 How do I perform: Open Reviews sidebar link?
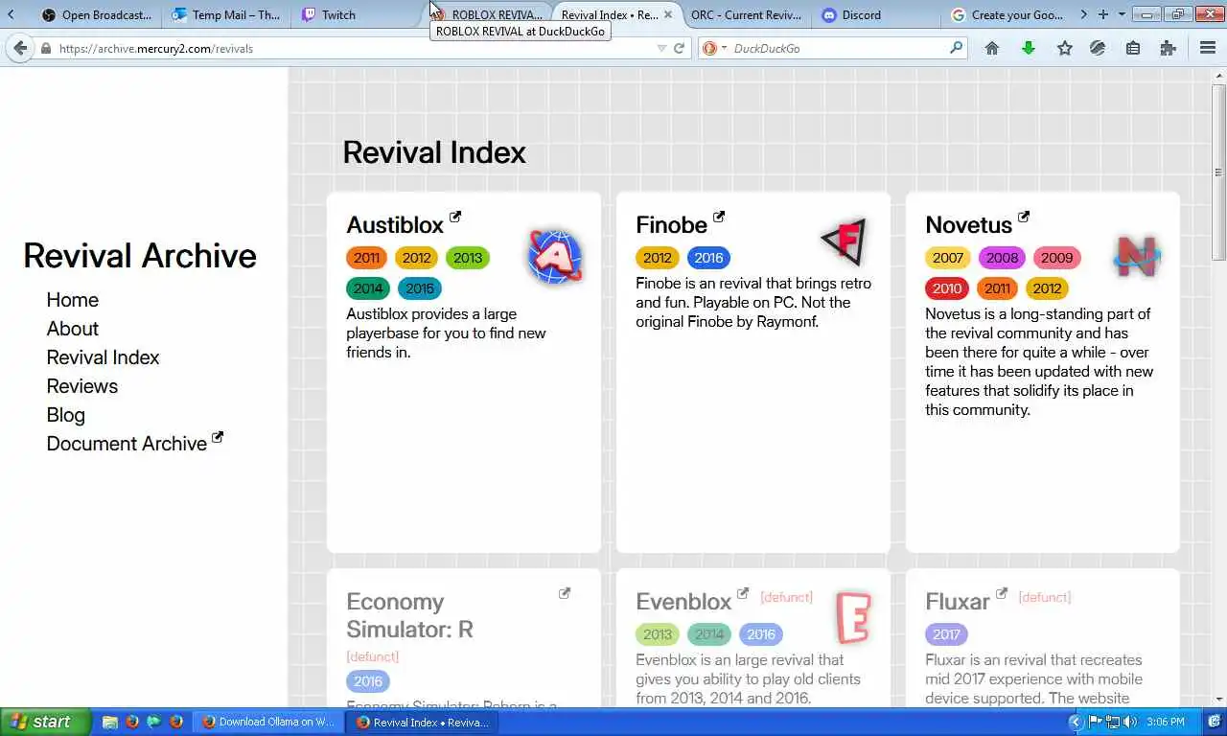pos(82,386)
